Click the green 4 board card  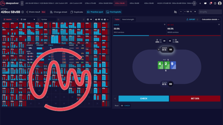161,65
